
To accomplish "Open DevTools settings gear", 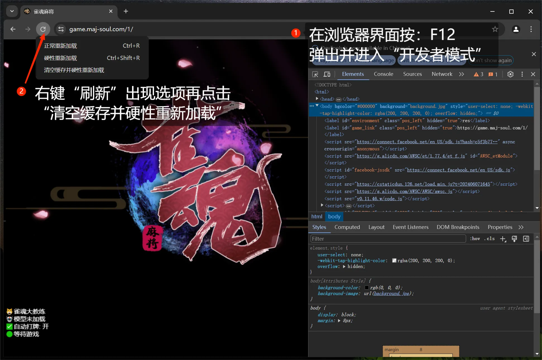I will [510, 74].
